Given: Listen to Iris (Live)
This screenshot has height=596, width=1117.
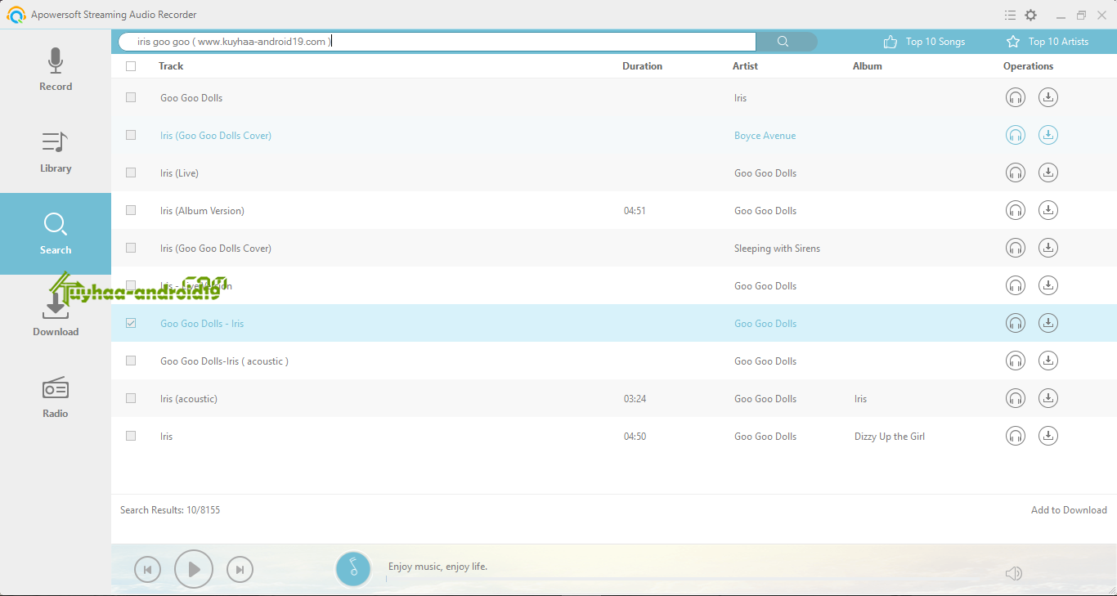Looking at the screenshot, I should click(1016, 173).
